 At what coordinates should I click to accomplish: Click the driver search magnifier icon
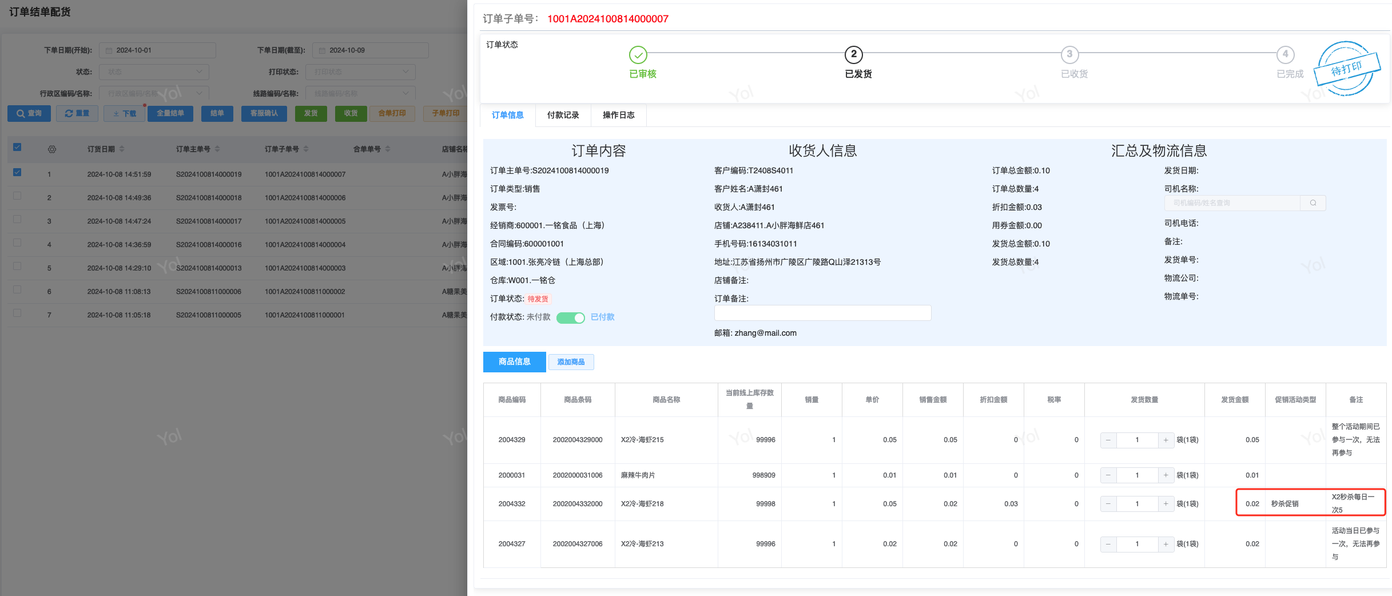[1313, 203]
